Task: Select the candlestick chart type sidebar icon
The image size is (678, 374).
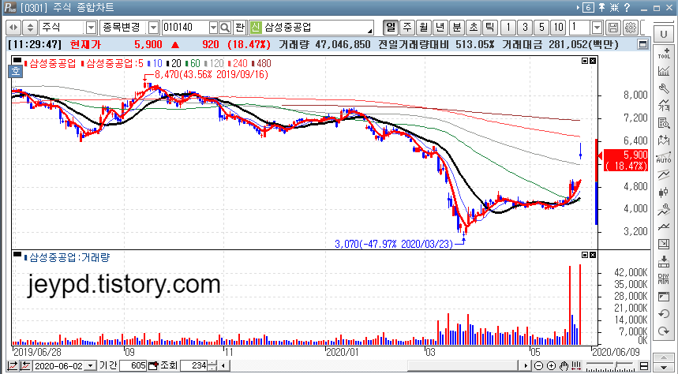Action: coord(664,192)
